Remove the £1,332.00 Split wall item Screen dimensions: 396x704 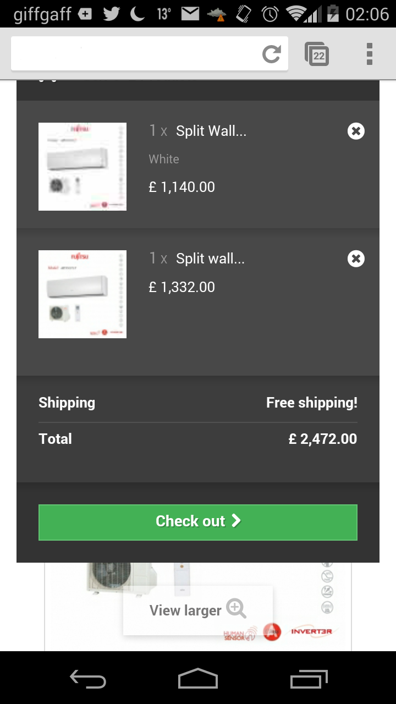click(x=356, y=258)
